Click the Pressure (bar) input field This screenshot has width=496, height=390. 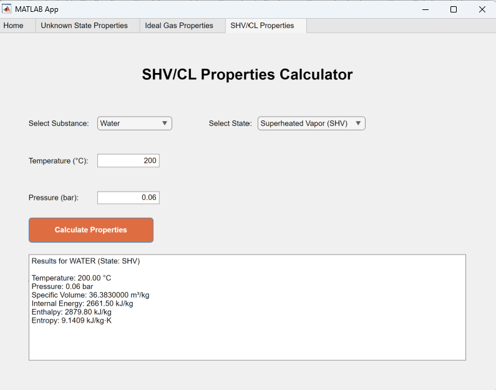point(129,198)
